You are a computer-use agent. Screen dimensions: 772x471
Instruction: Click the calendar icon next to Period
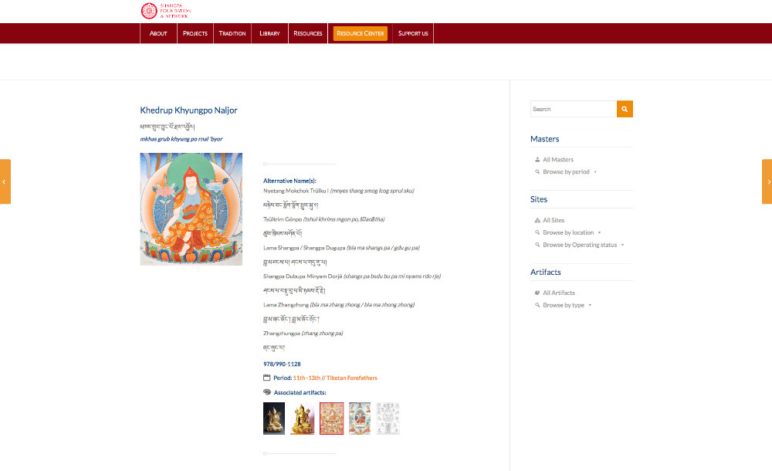(x=267, y=378)
